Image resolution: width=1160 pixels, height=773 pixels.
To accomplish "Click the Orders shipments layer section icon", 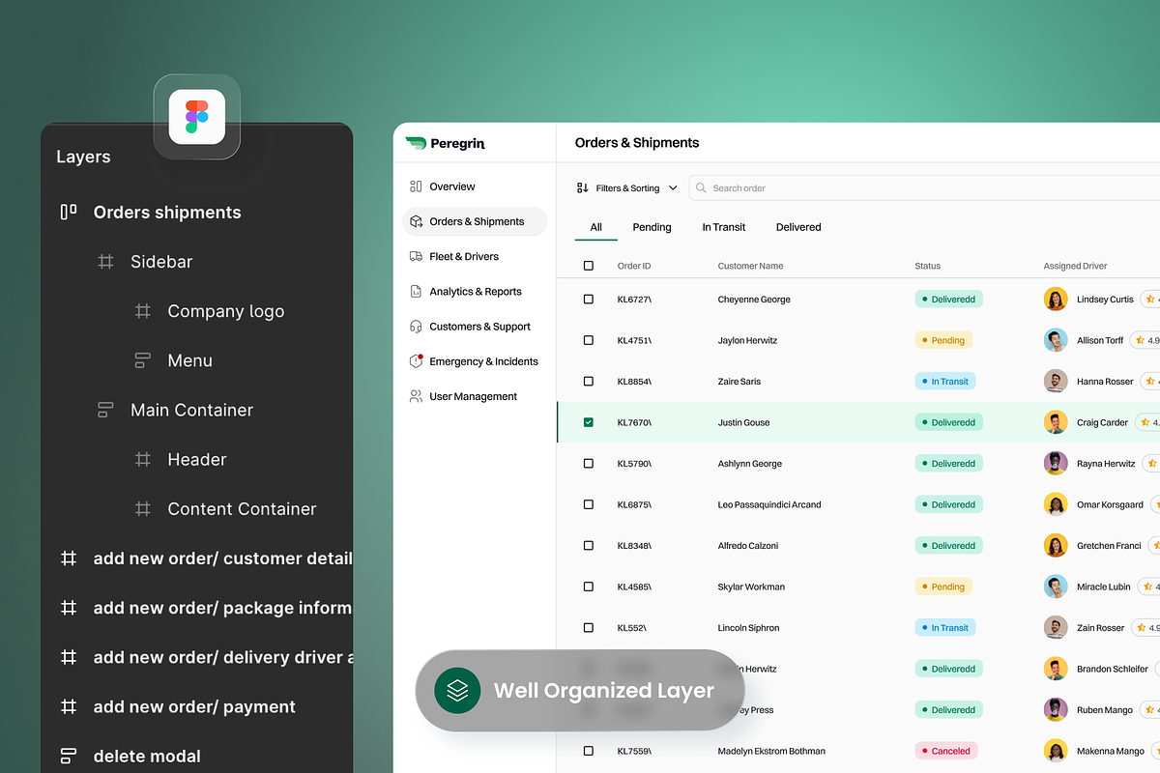I will tap(69, 212).
